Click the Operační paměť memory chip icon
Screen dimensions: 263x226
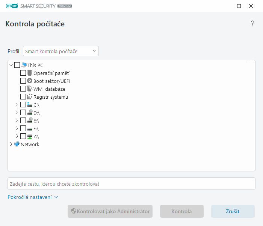(x=30, y=73)
